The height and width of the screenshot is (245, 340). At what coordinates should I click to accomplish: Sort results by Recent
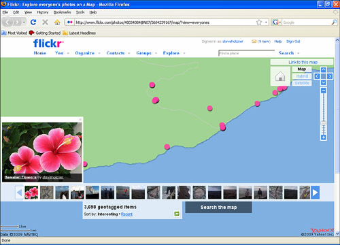(126, 214)
